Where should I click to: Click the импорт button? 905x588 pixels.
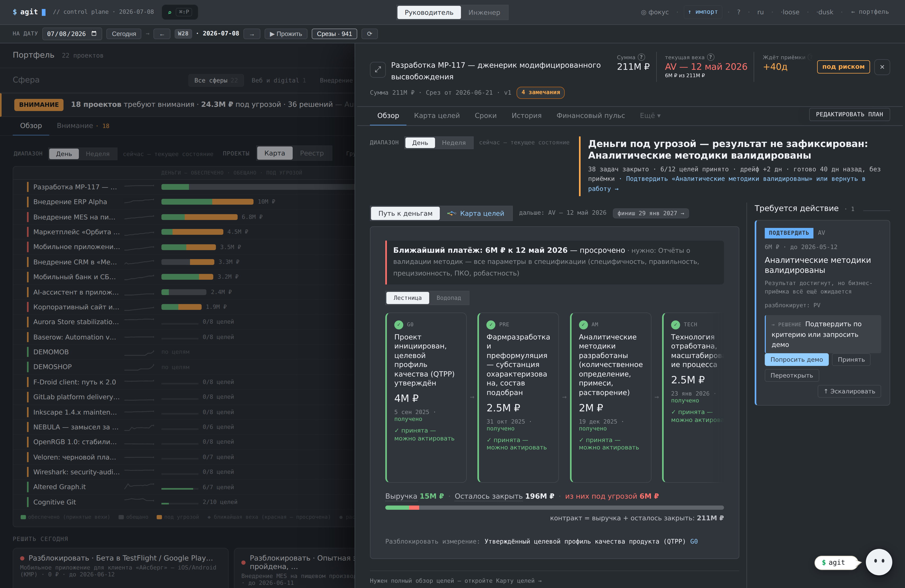(703, 12)
